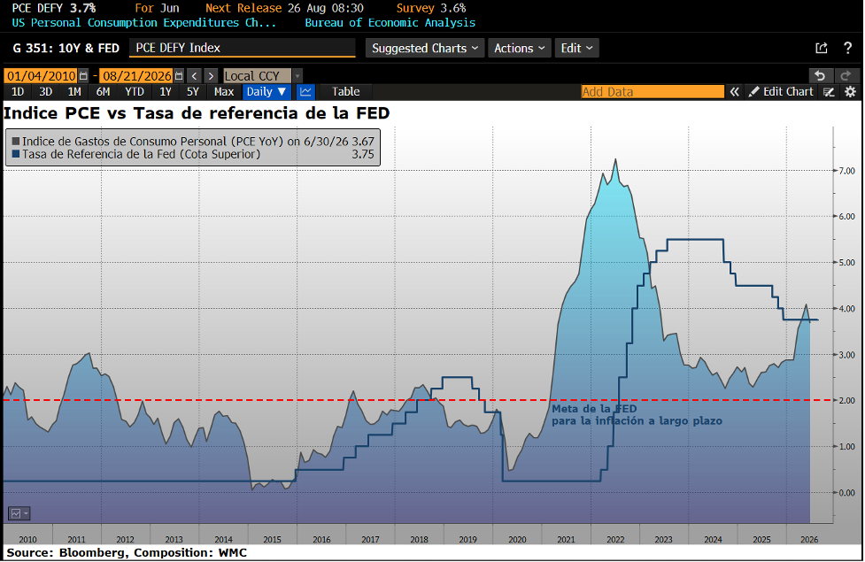The width and height of the screenshot is (865, 562).
Task: Select the 5Y time range
Action: [192, 91]
